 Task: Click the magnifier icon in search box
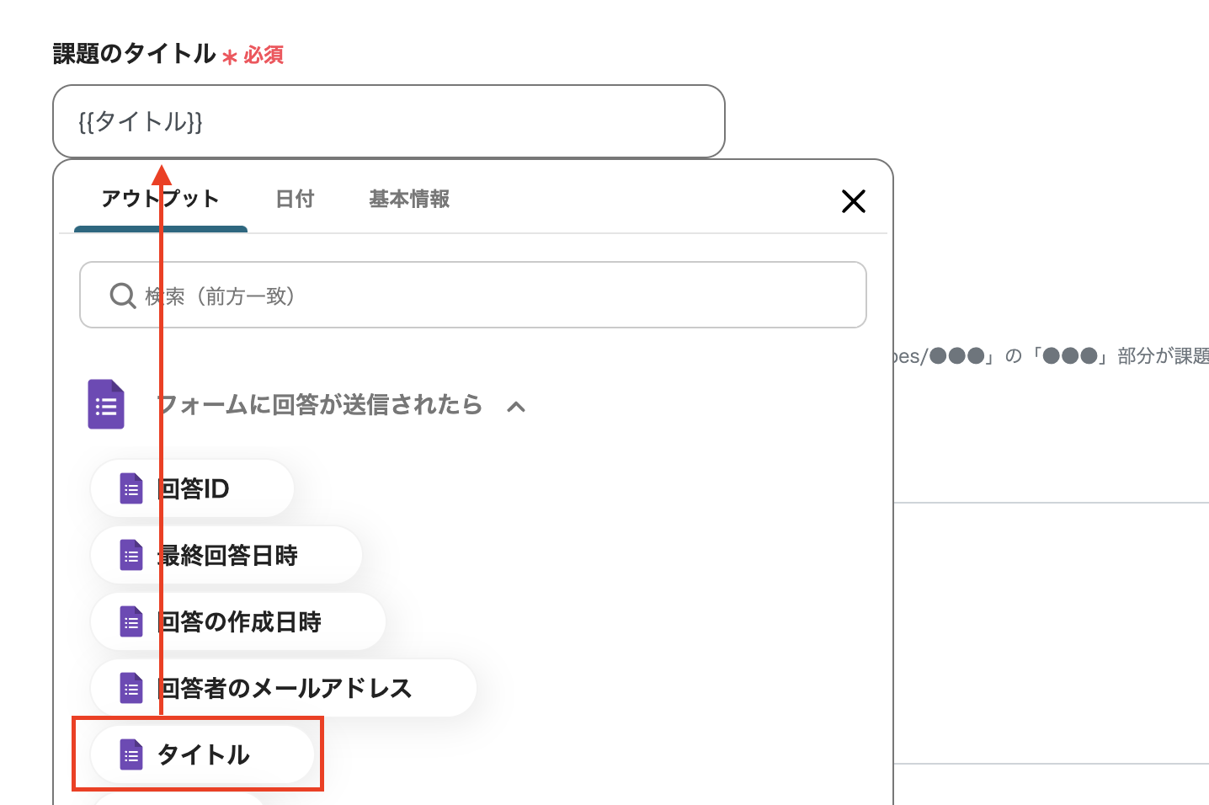[123, 296]
